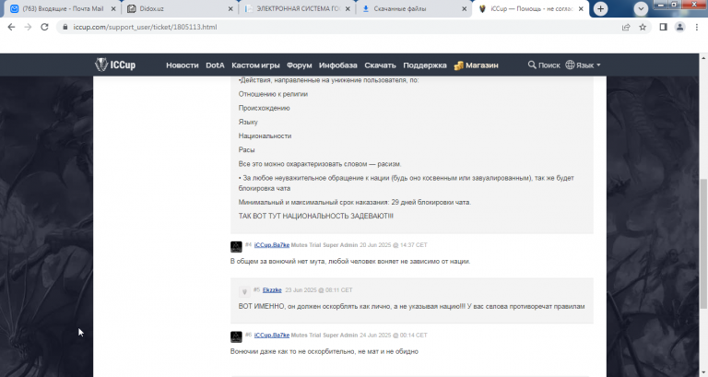Screen dimensions: 708x377
Task: Click the reply 'В общем за вонючий нет мута'
Action: (350, 262)
